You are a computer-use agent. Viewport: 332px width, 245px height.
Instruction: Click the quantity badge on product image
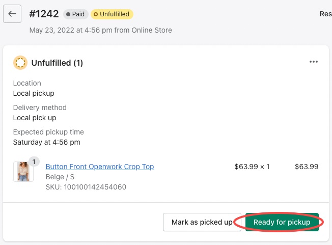click(x=34, y=161)
